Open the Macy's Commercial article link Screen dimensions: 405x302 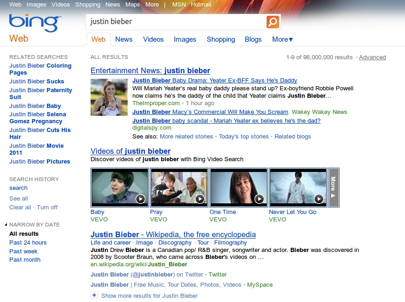210,112
